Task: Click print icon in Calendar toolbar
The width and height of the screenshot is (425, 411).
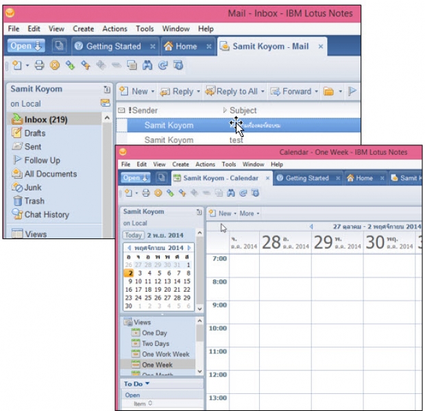Action: 146,193
